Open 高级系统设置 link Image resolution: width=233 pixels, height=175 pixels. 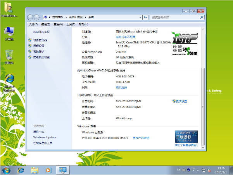[x=41, y=57]
